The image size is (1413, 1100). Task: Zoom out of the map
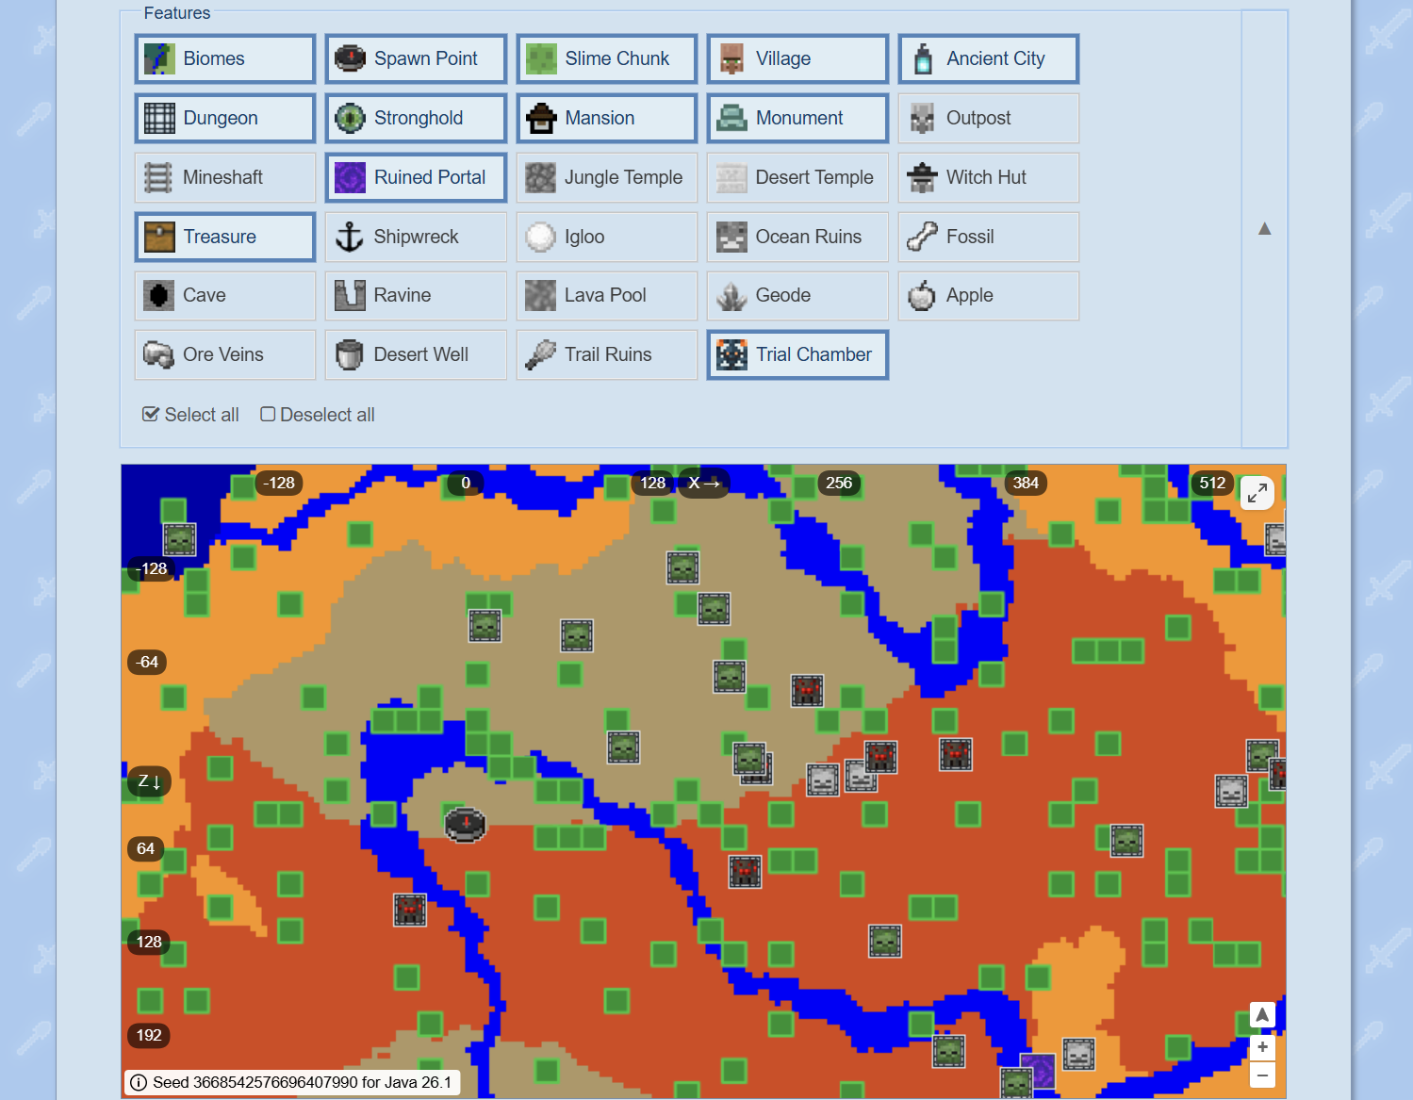pyautogui.click(x=1262, y=1075)
